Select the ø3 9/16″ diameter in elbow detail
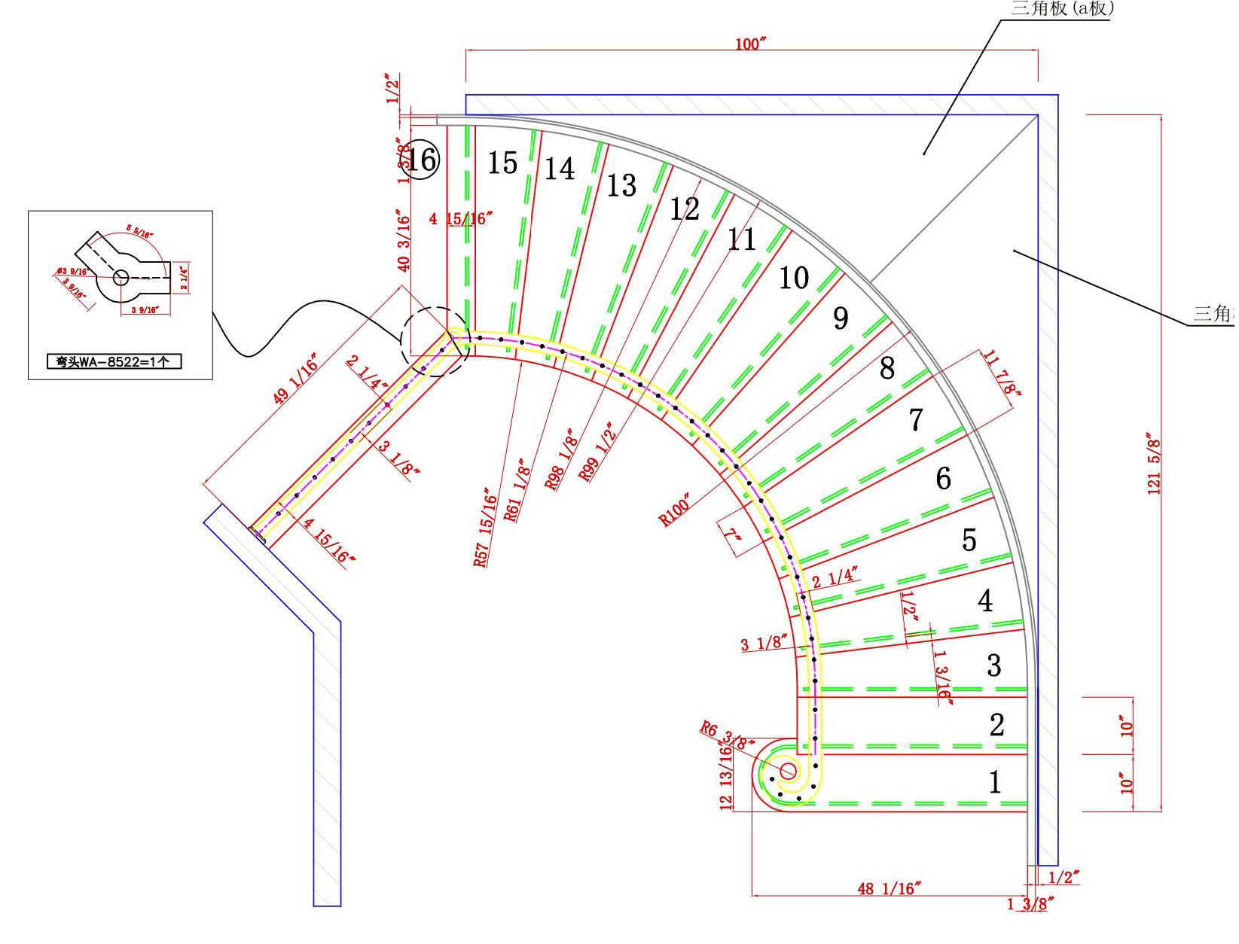The image size is (1239, 944). click(72, 271)
